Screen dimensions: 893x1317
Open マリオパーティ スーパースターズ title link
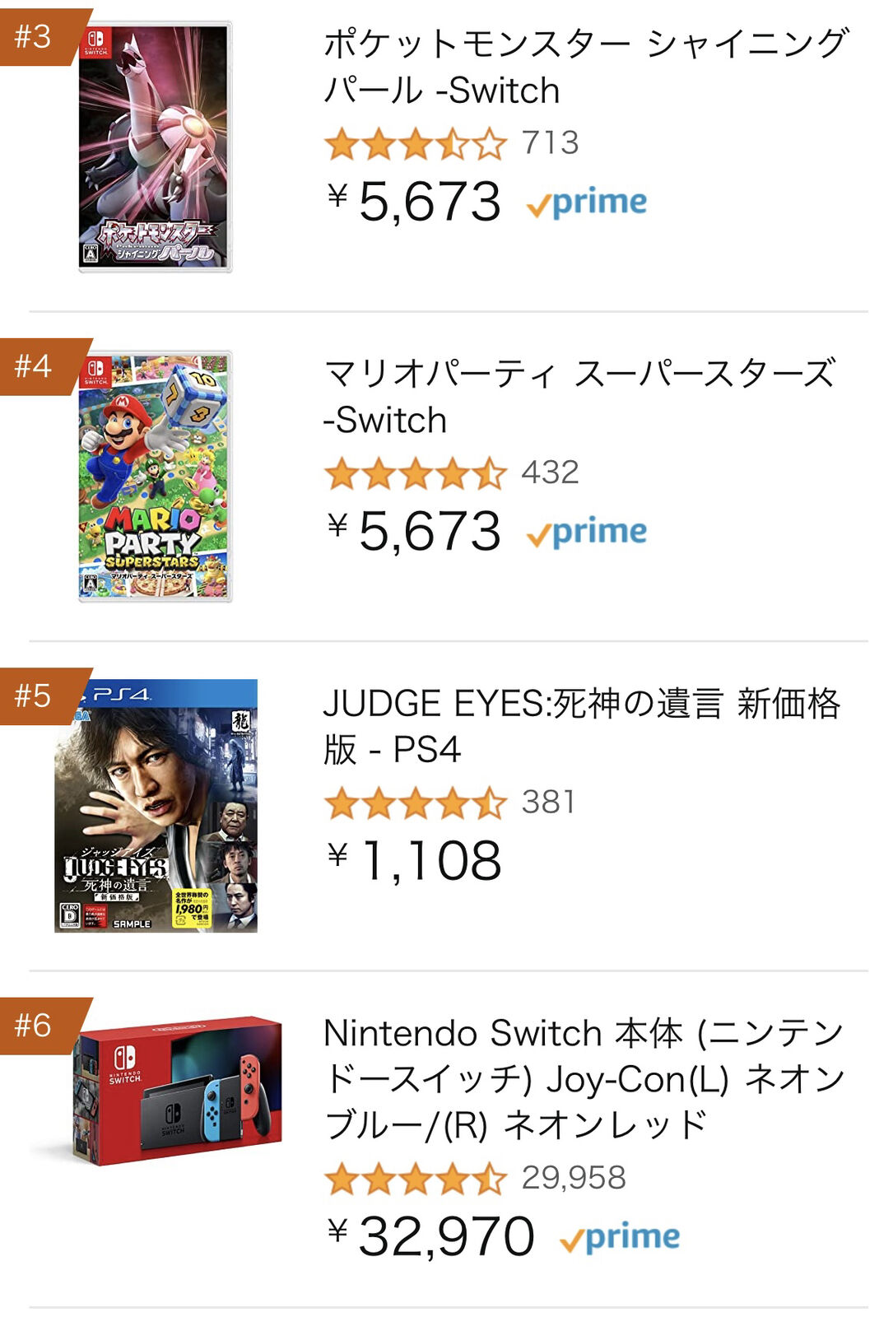[579, 396]
